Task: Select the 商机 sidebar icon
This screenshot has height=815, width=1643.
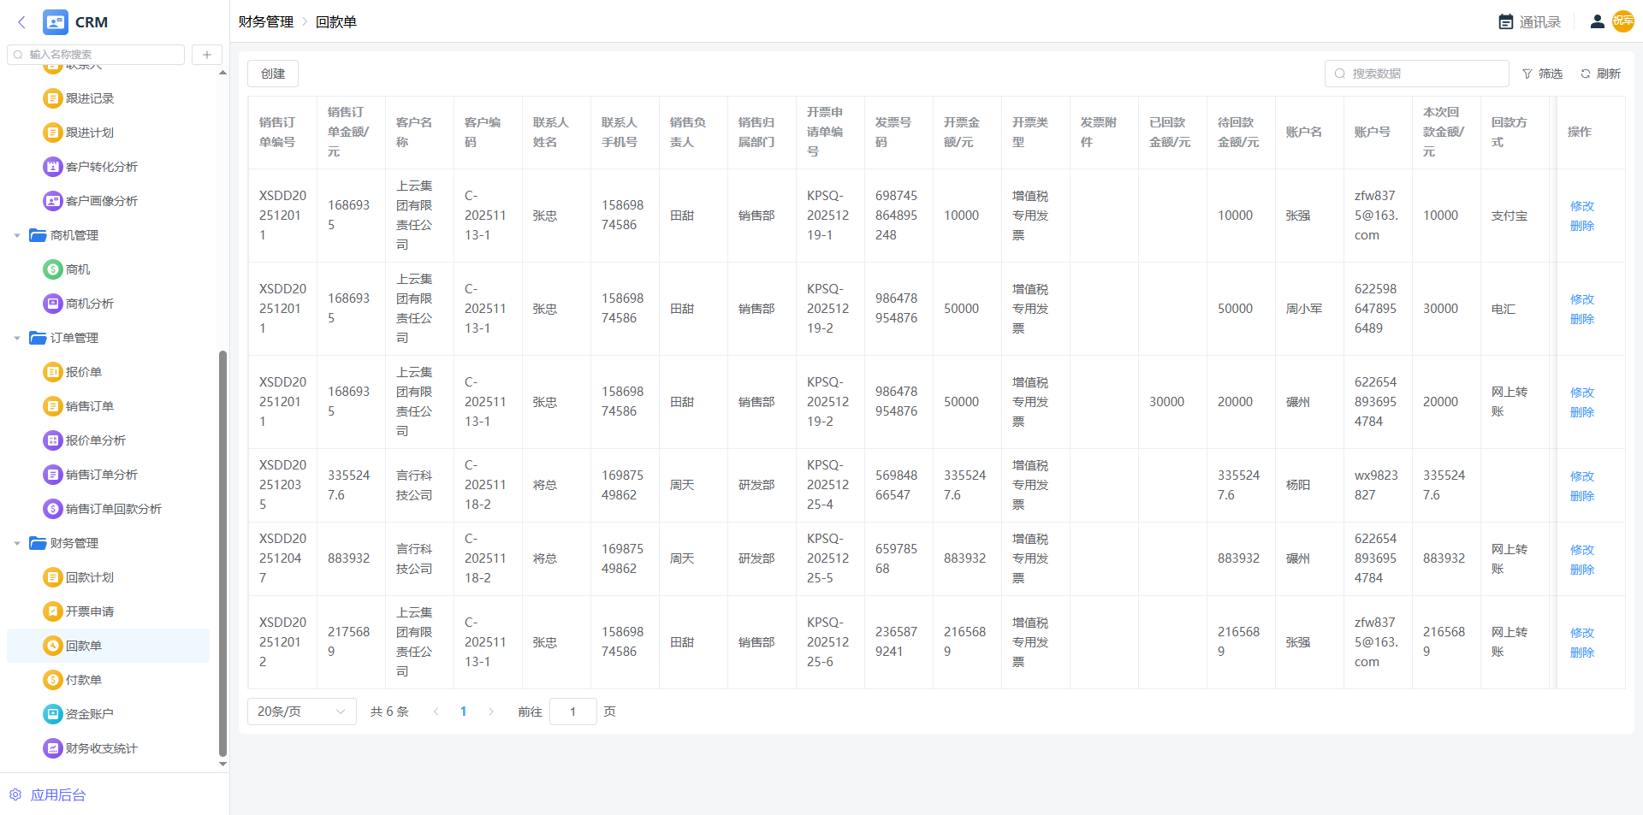Action: (x=53, y=269)
